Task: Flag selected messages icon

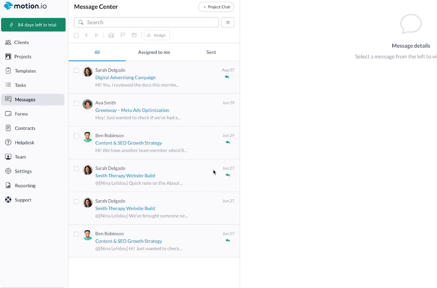Action: [x=123, y=35]
